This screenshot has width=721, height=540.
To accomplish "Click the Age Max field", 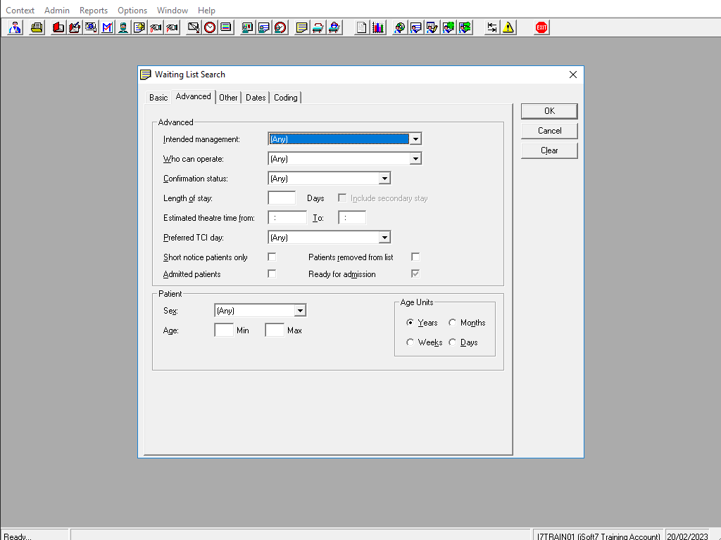I will pos(275,330).
